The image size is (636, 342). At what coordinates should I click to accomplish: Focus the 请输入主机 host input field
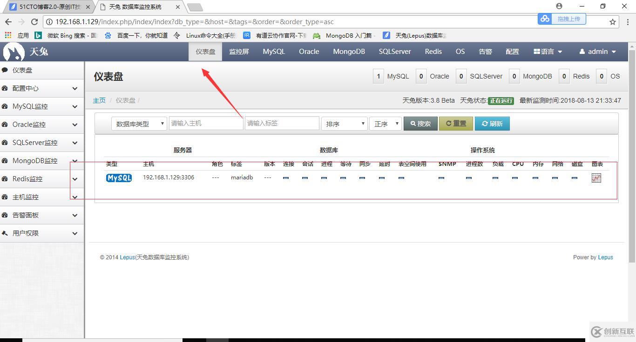point(206,123)
